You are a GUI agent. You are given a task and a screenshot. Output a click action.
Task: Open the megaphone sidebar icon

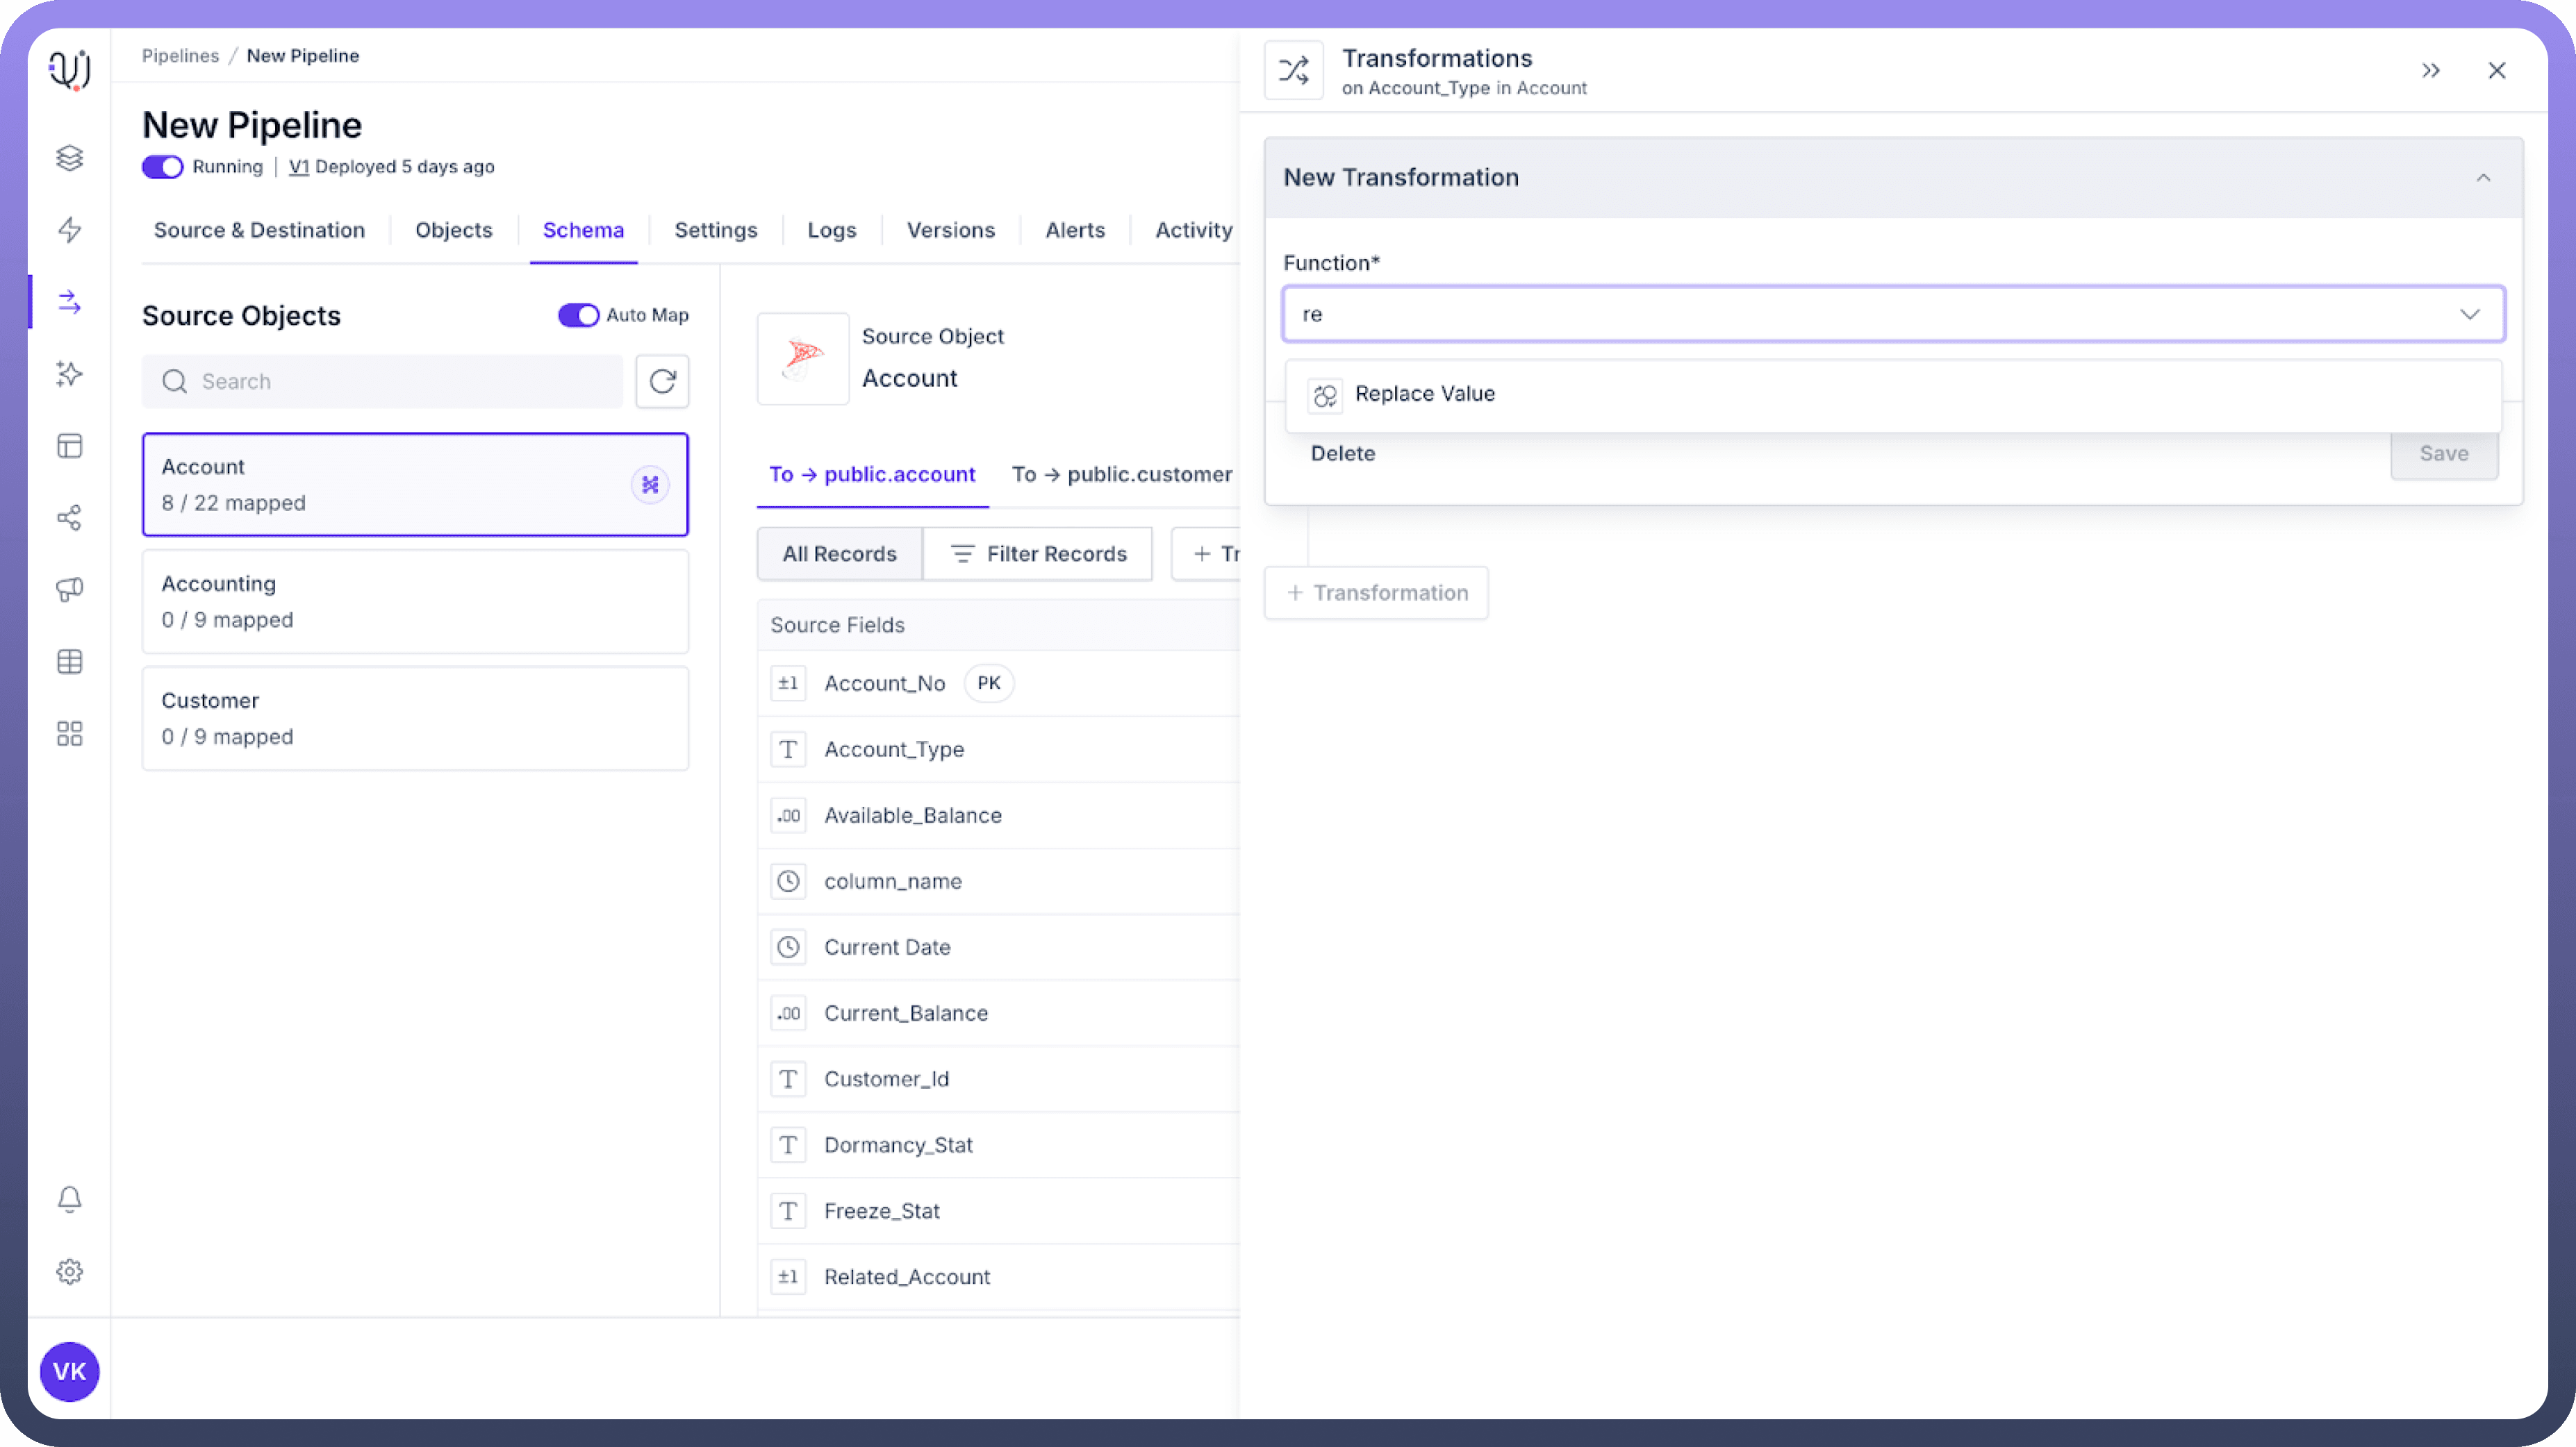(69, 589)
